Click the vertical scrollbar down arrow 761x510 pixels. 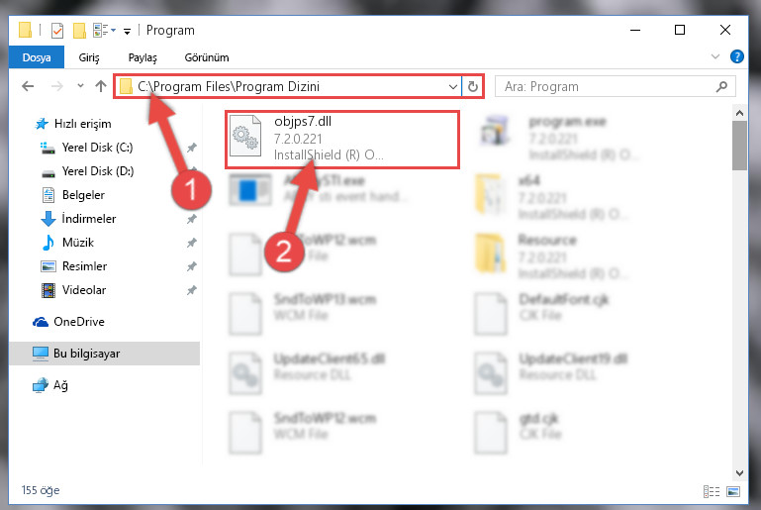click(x=739, y=473)
